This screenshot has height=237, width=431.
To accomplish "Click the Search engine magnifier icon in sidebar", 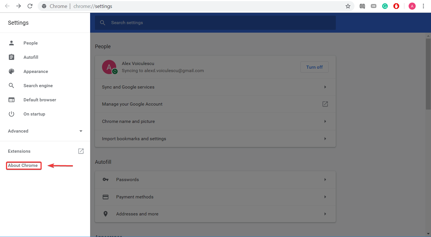I will click(x=11, y=85).
